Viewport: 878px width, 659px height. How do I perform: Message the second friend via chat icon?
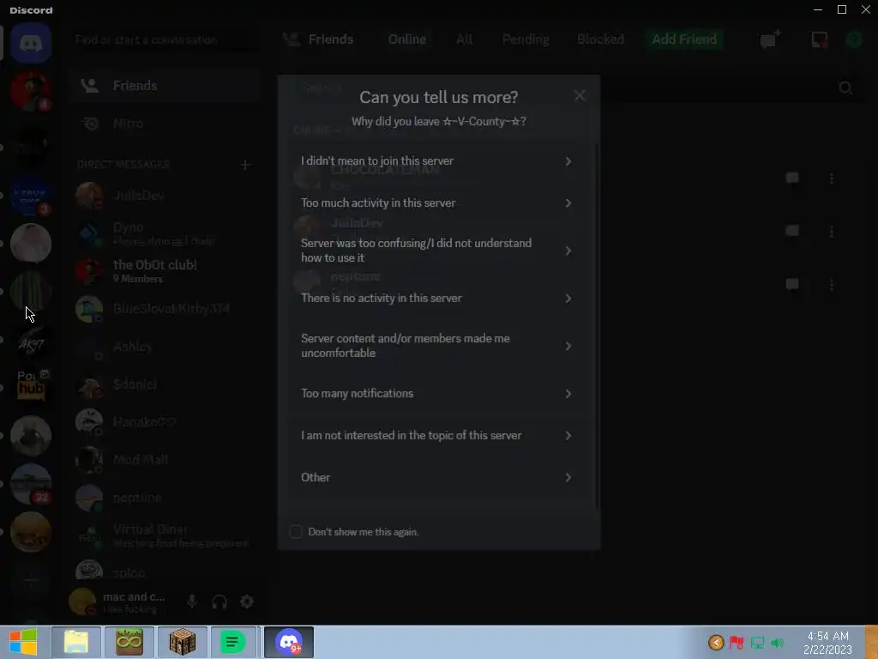[x=792, y=231]
